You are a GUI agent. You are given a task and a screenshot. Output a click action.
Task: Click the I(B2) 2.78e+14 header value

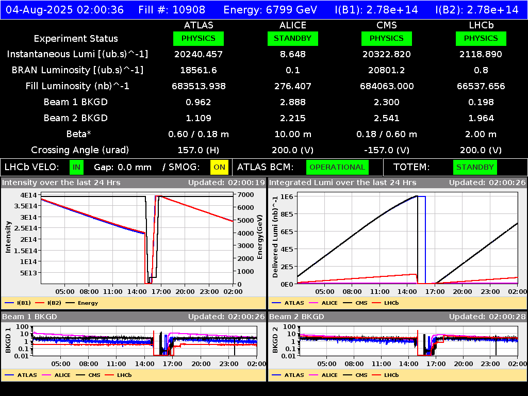click(x=477, y=9)
